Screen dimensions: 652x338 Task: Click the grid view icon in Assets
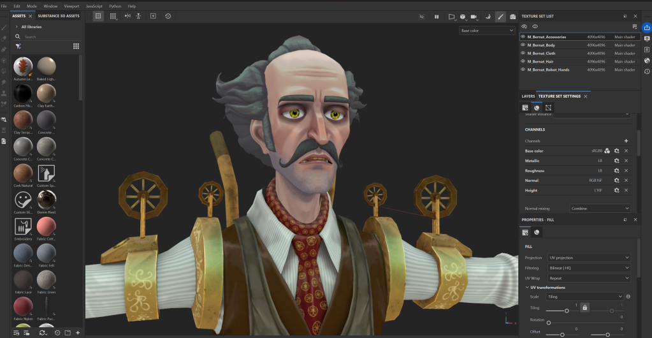[76, 46]
